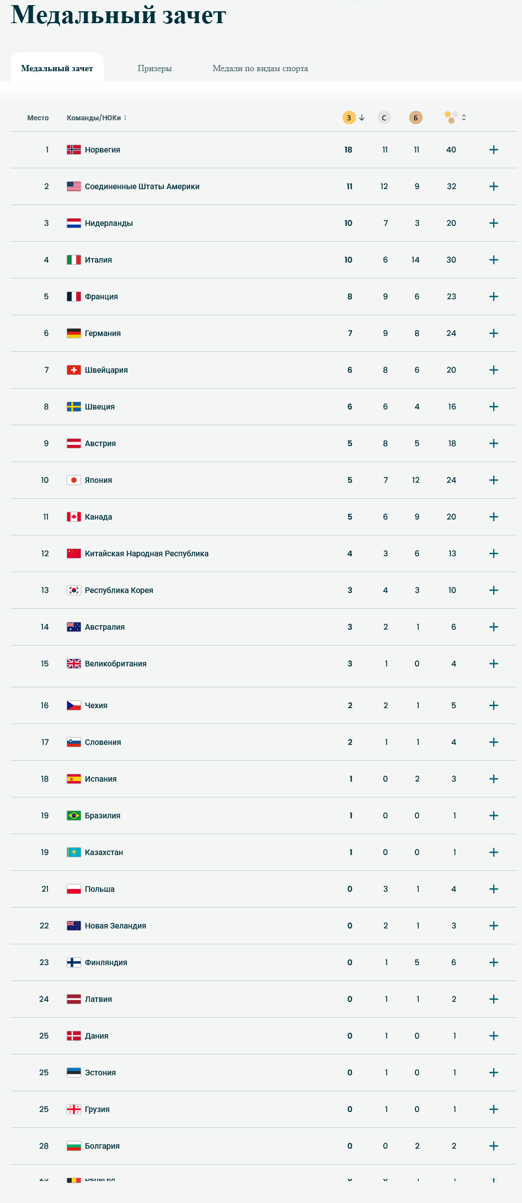
Task: Sort by silver medal column icon
Action: (x=384, y=117)
